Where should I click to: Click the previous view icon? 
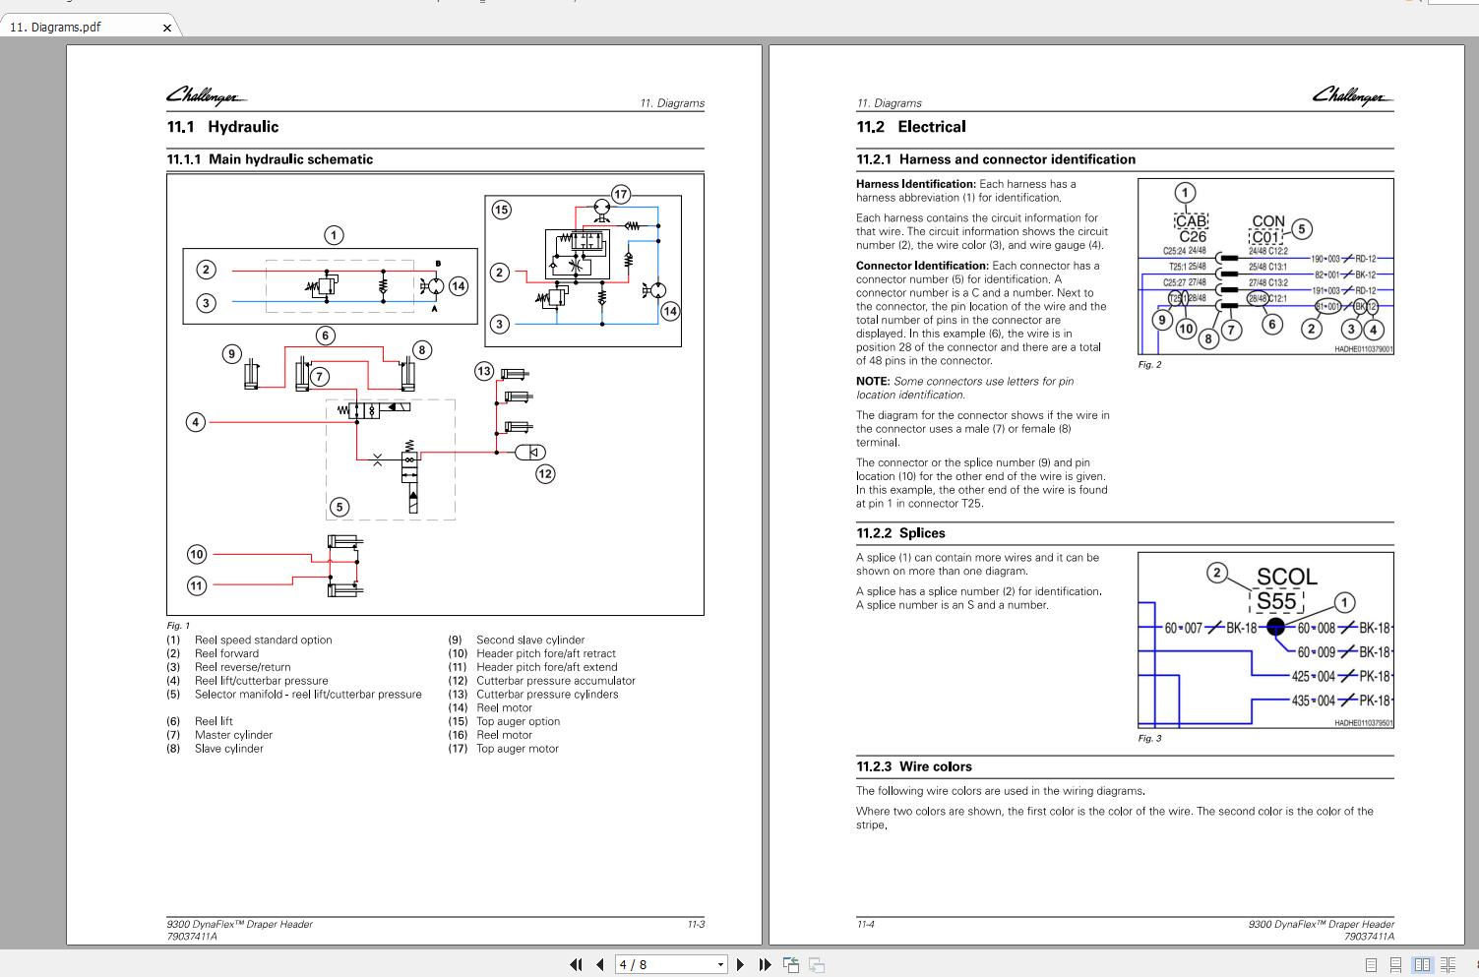[791, 964]
